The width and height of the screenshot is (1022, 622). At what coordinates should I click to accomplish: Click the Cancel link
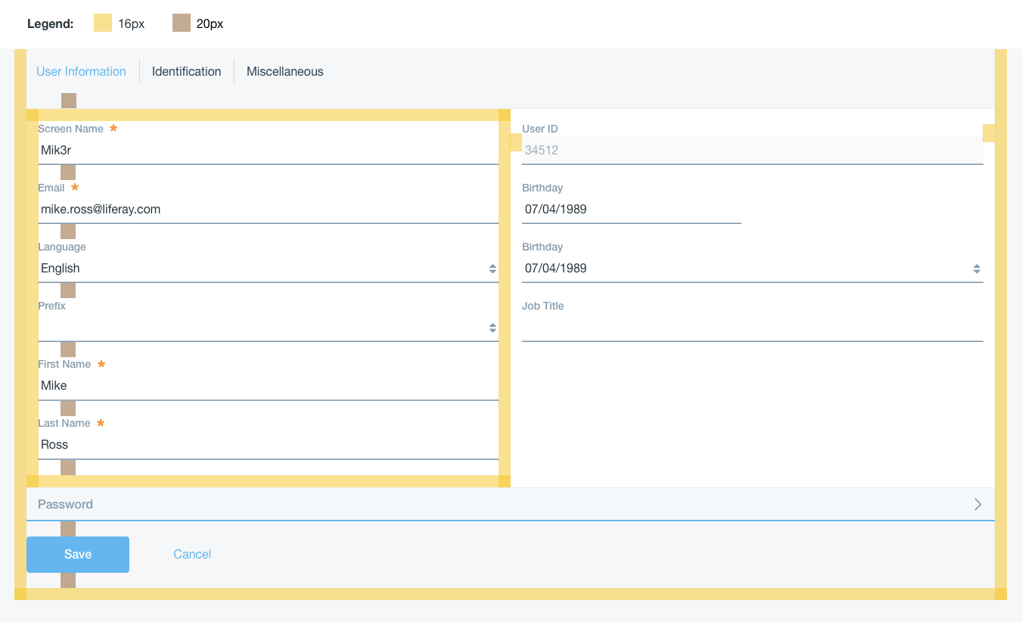(191, 554)
